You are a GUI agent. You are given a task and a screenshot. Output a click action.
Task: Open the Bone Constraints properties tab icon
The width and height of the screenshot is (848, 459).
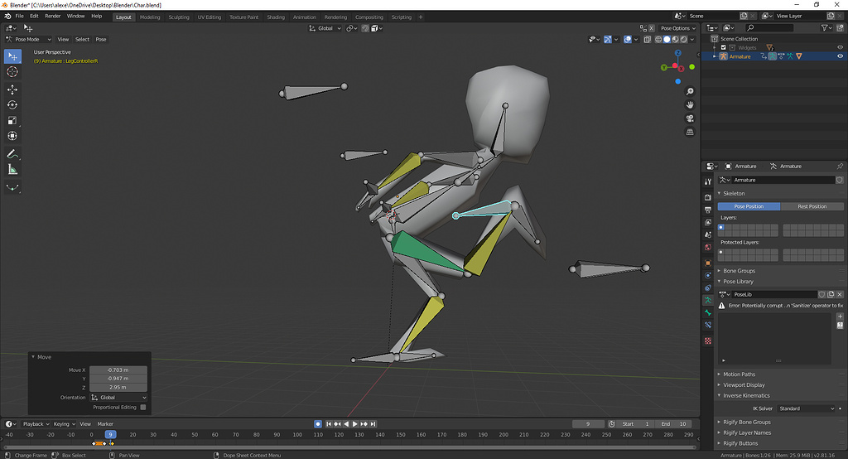click(x=708, y=326)
